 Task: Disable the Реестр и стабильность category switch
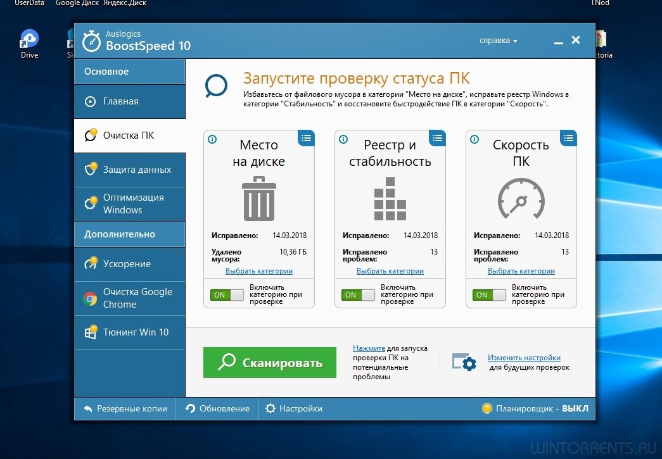coord(358,295)
